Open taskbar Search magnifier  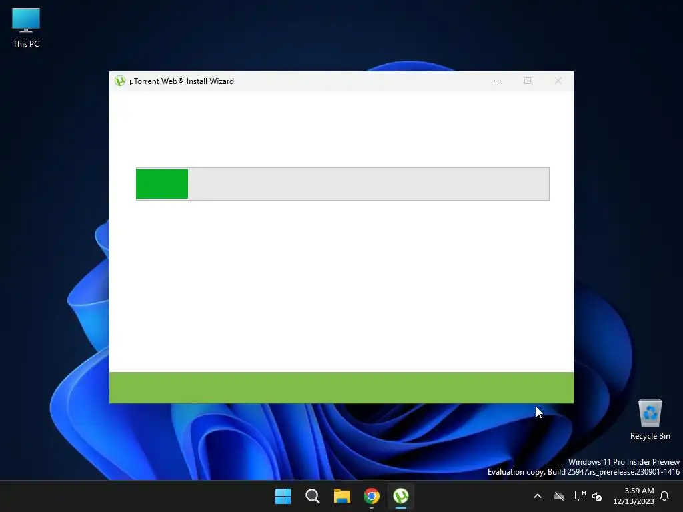click(x=313, y=496)
